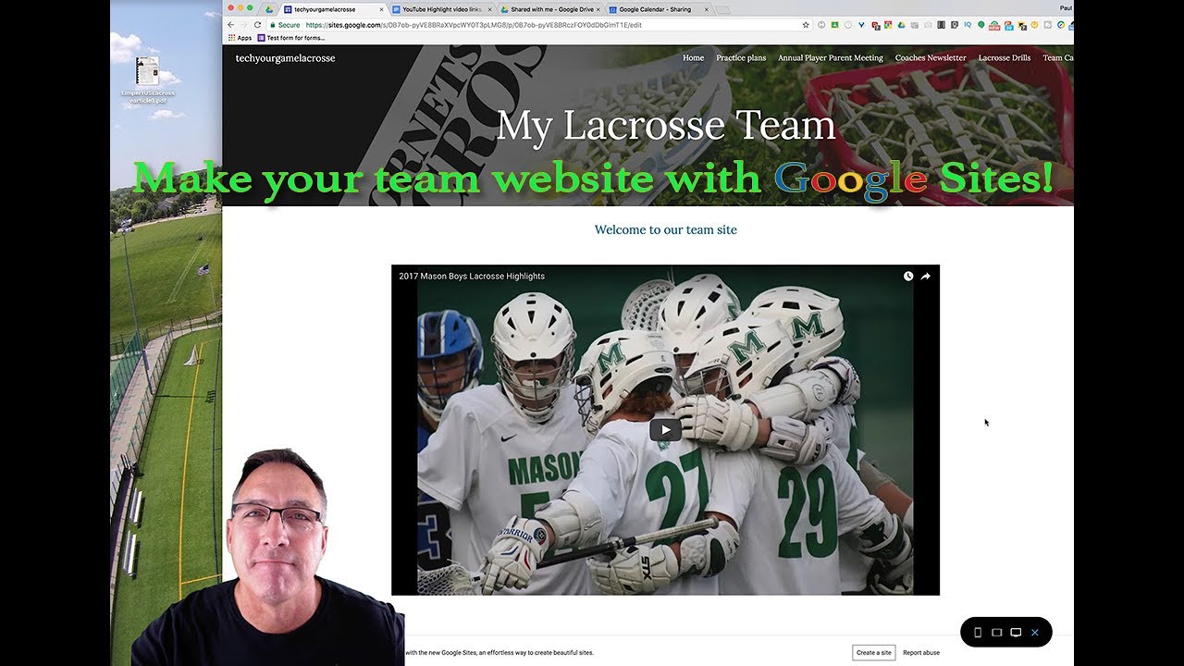Viewport: 1184px width, 666px height.
Task: Select the large screen preview icon
Action: [1016, 633]
